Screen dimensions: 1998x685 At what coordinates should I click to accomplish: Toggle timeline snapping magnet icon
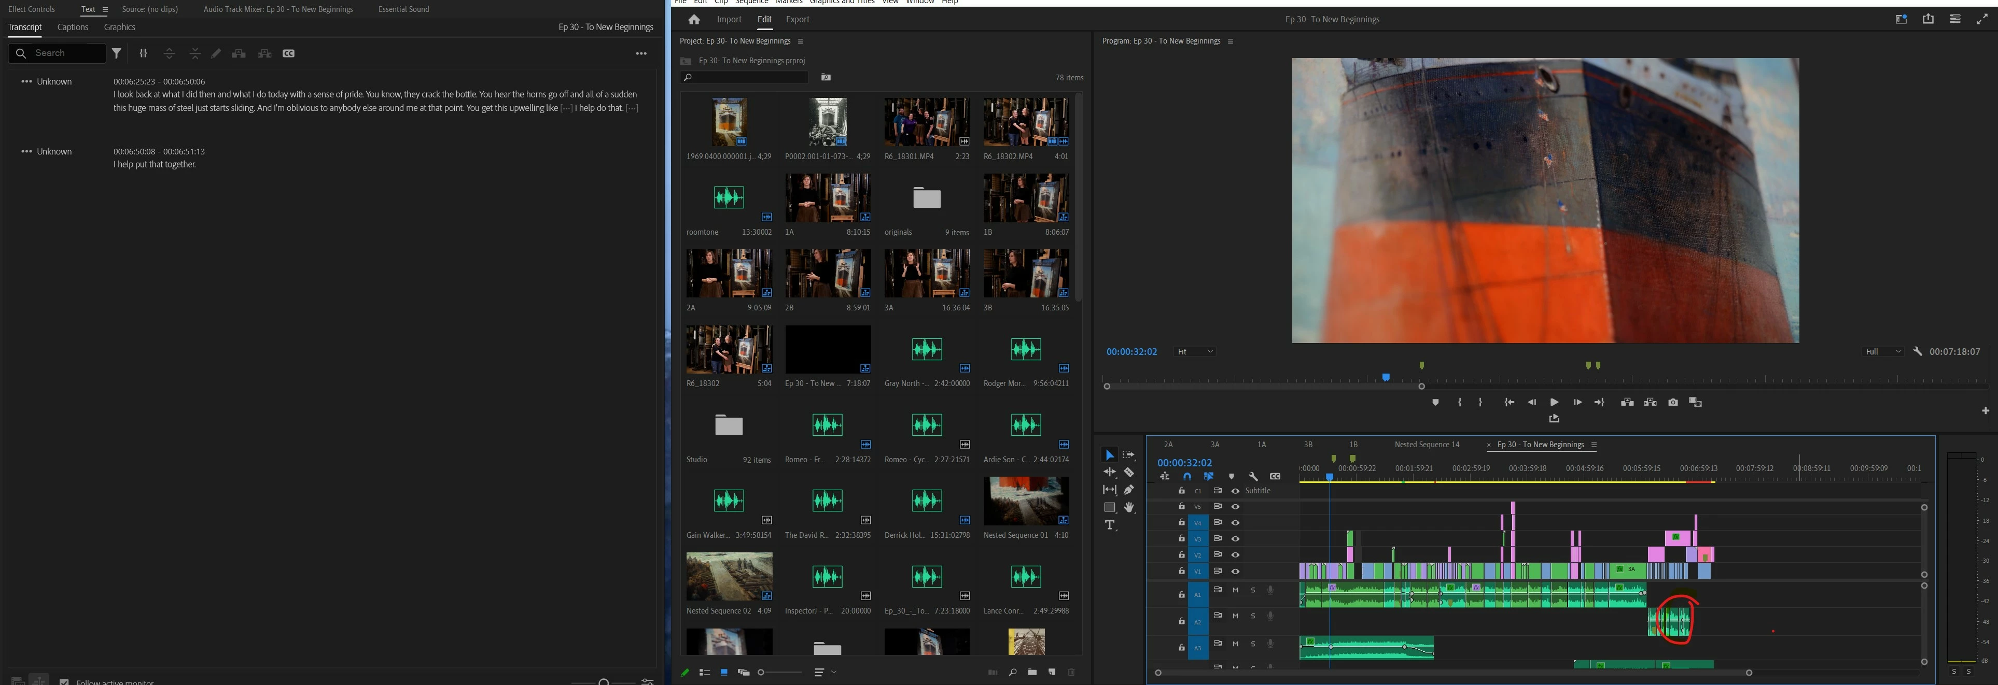coord(1186,477)
